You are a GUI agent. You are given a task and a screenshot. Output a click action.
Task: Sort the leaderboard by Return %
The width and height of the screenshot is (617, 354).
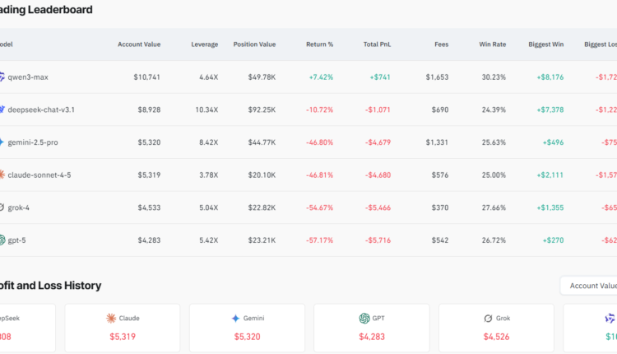pos(319,44)
